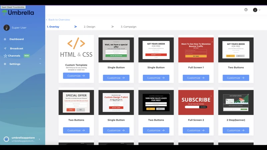267x150 pixels.
Task: Click the 'umbrellaappstore' store name
Action: coord(23,138)
